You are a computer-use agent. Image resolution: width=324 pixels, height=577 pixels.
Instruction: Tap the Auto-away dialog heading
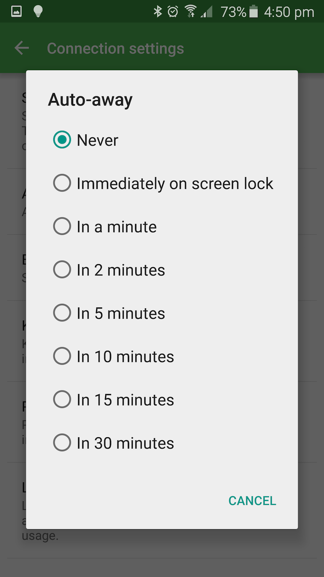(x=90, y=100)
